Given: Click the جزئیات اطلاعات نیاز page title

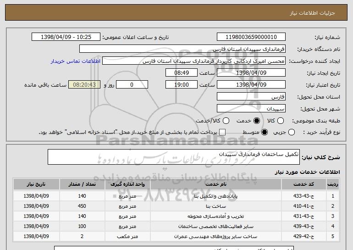Looking at the screenshot, I should (312, 13).
